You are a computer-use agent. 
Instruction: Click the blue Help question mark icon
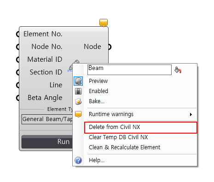tap(78, 160)
